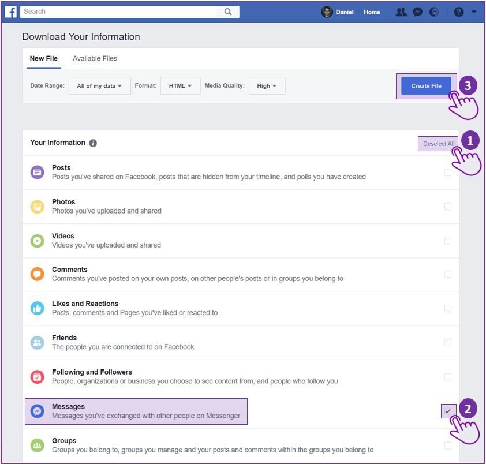486x464 pixels.
Task: Click Home in the top navigation
Action: 372,12
